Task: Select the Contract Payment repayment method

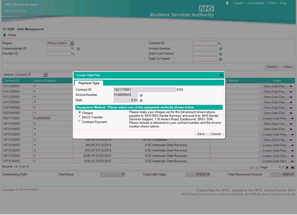Action: point(80,122)
